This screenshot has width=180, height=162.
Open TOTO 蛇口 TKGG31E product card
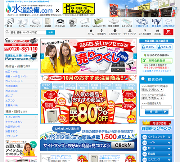(x=64, y=158)
